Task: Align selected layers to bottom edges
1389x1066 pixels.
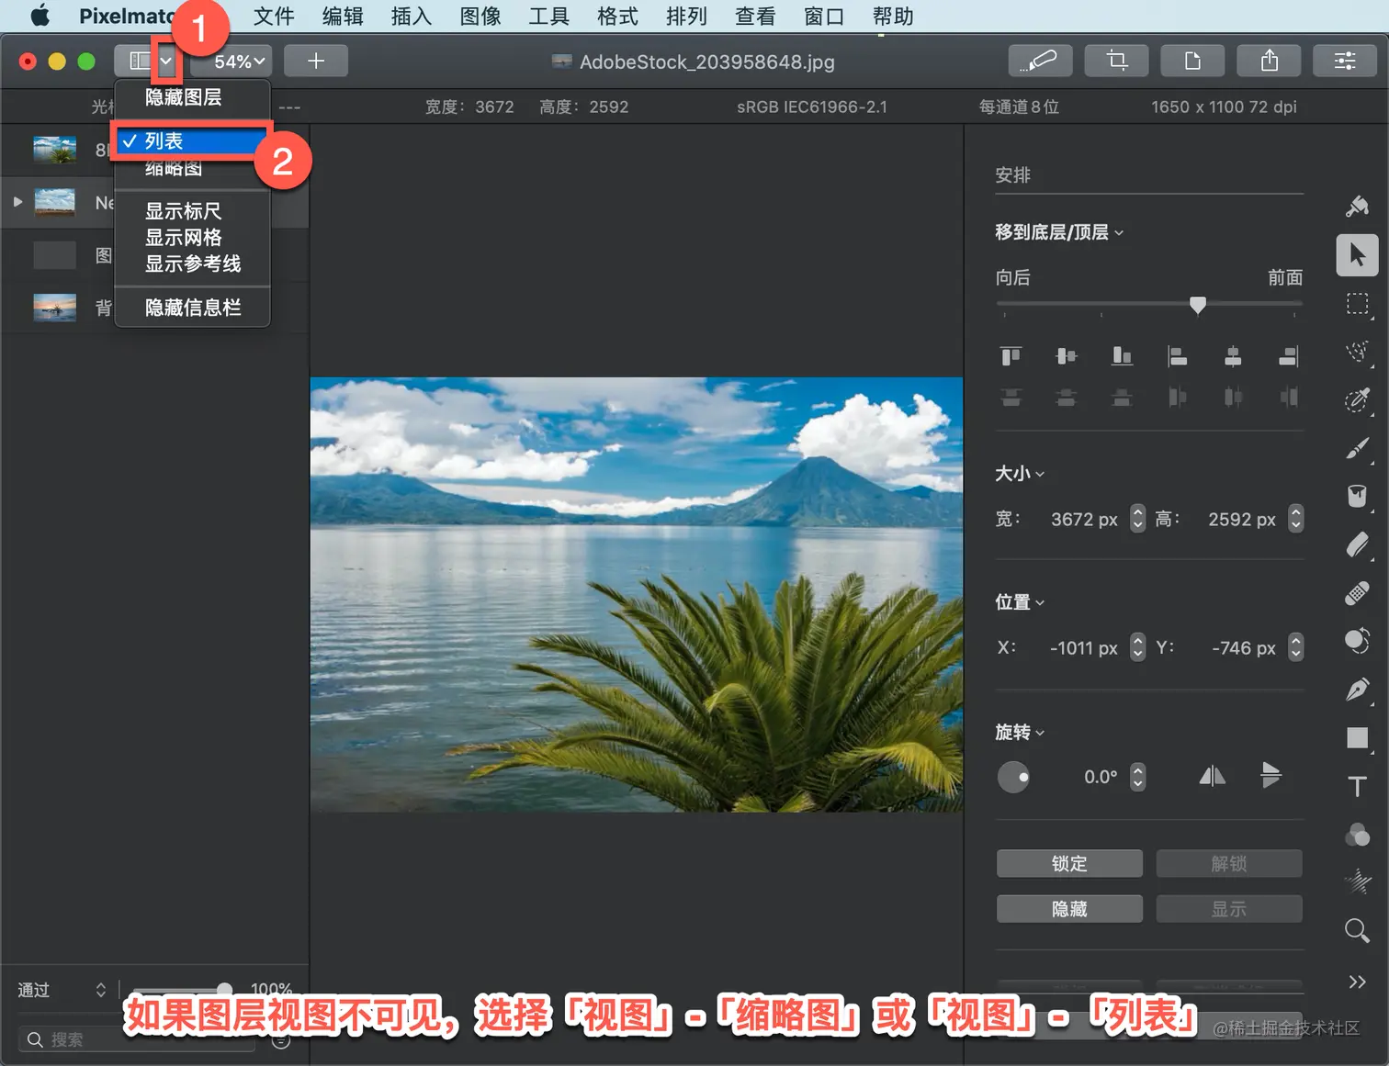Action: [1122, 356]
